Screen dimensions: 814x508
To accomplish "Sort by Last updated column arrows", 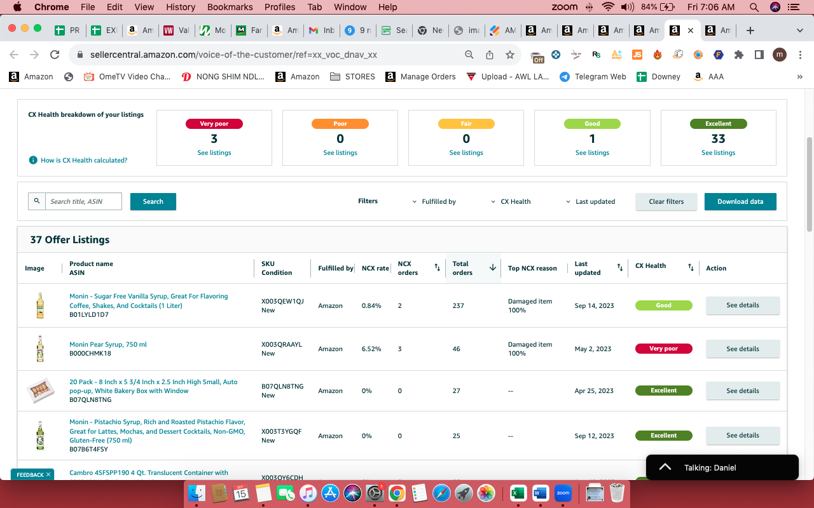I will pyautogui.click(x=620, y=268).
